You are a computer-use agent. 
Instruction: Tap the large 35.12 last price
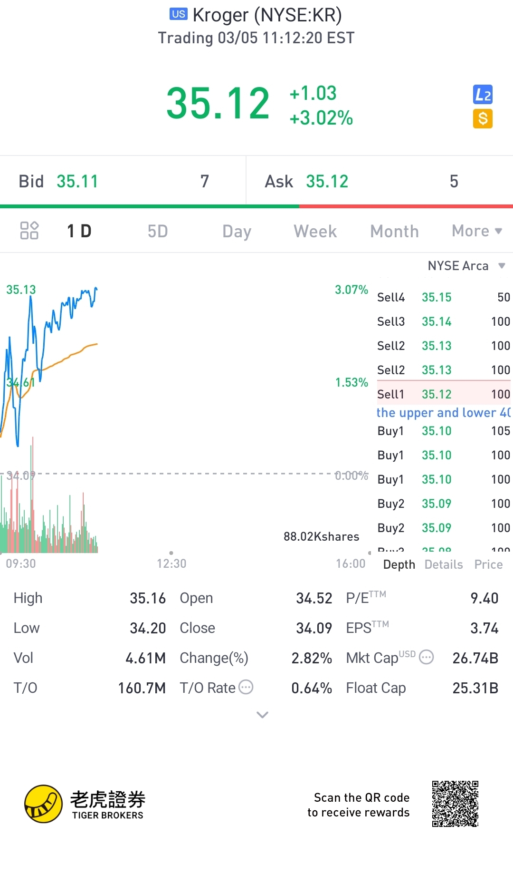tap(218, 103)
